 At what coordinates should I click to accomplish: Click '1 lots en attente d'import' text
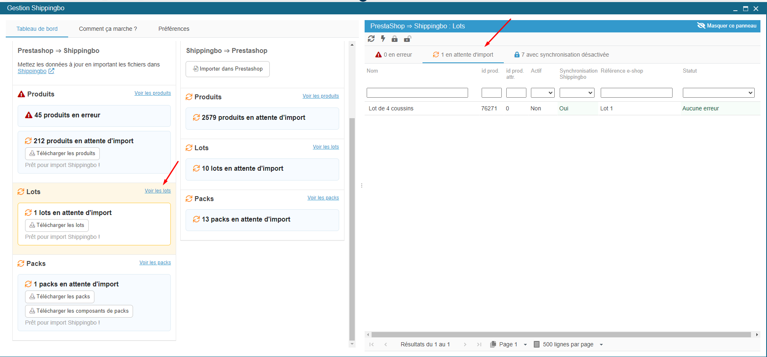(73, 213)
